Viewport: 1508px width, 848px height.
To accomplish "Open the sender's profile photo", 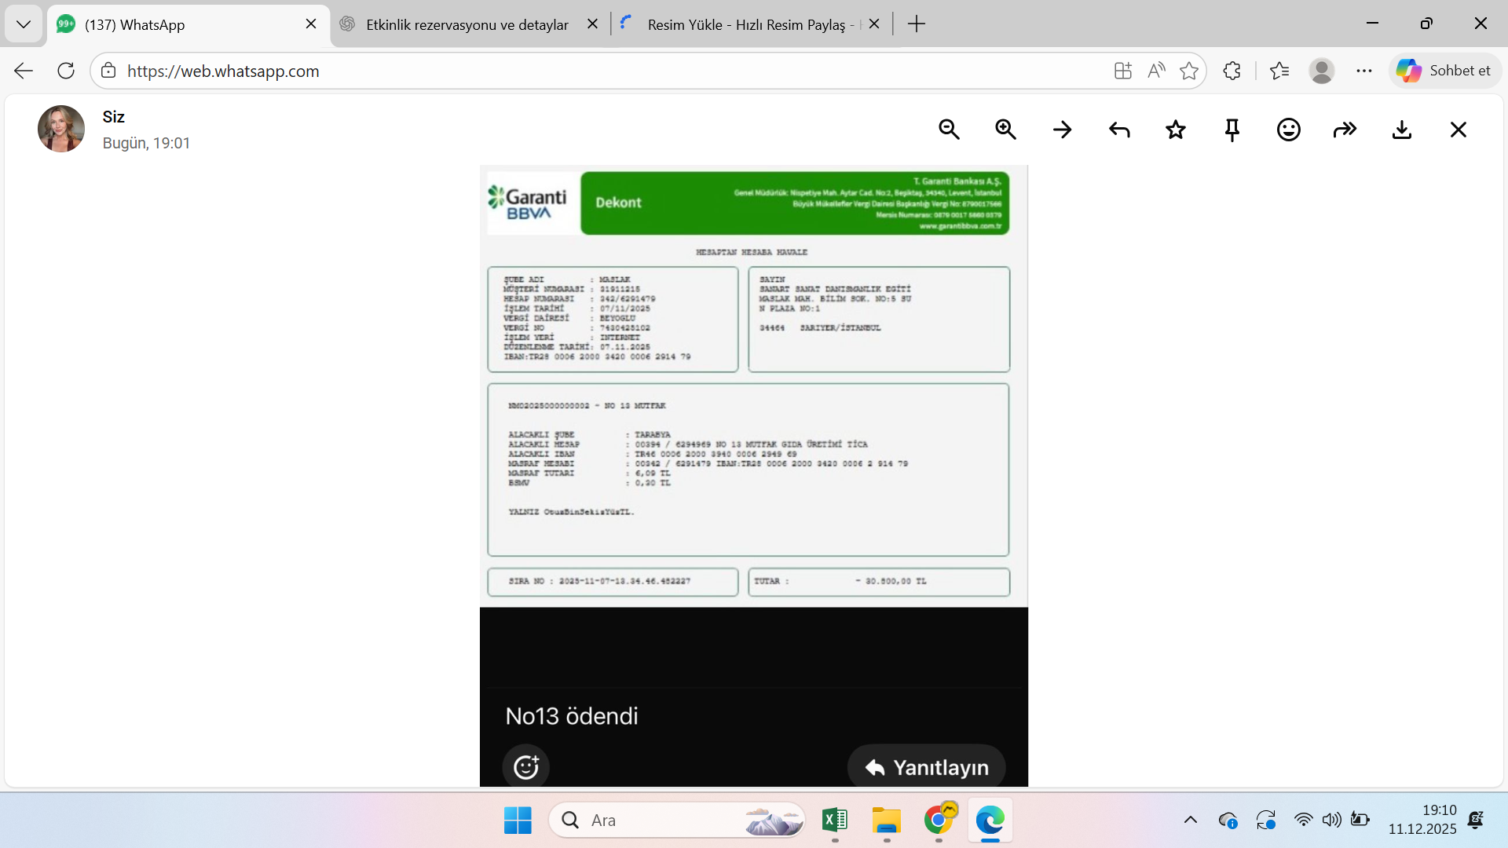I will click(x=61, y=129).
